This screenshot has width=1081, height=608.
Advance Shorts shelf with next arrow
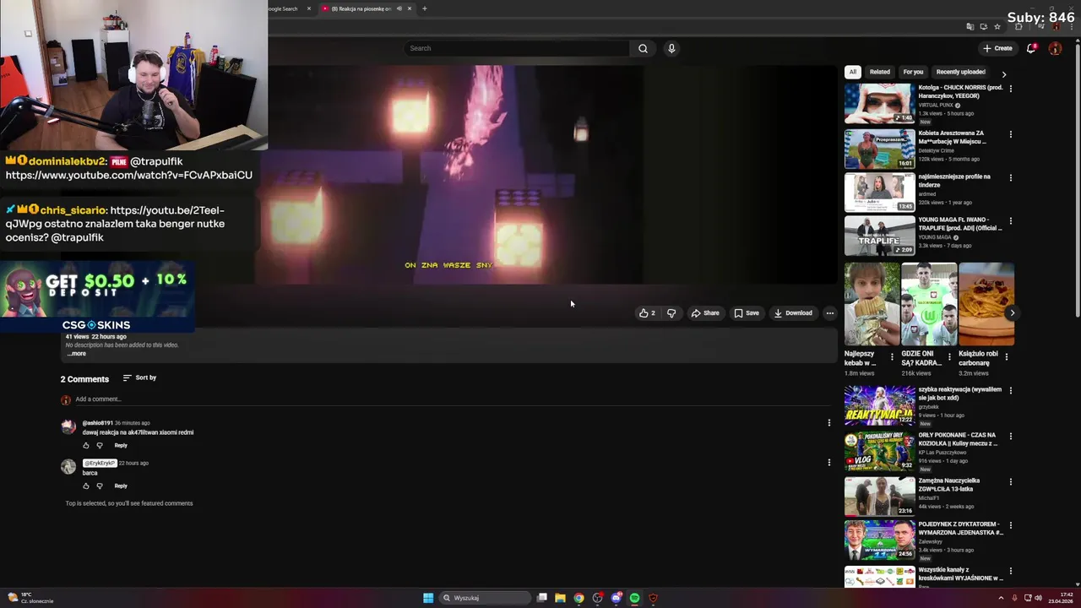click(x=1012, y=313)
